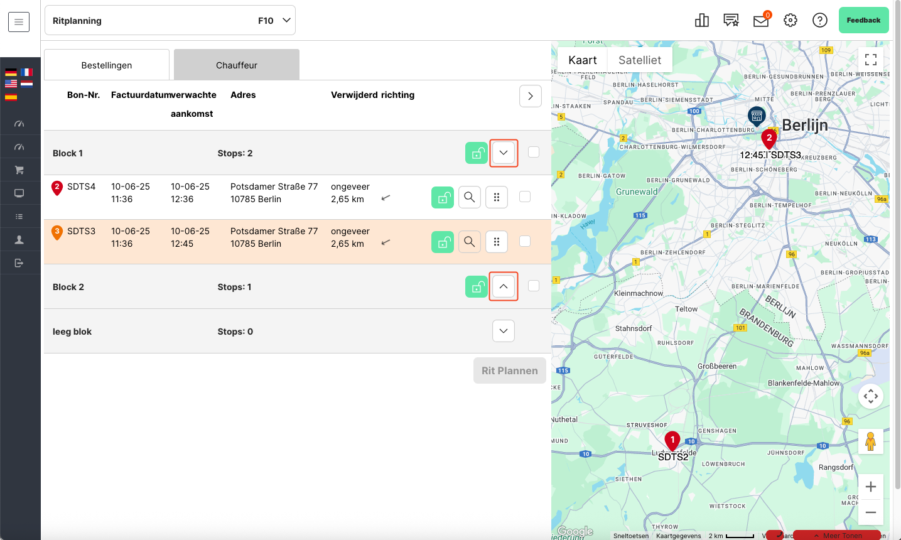Unlock Block 1 with green lock icon

pyautogui.click(x=477, y=153)
